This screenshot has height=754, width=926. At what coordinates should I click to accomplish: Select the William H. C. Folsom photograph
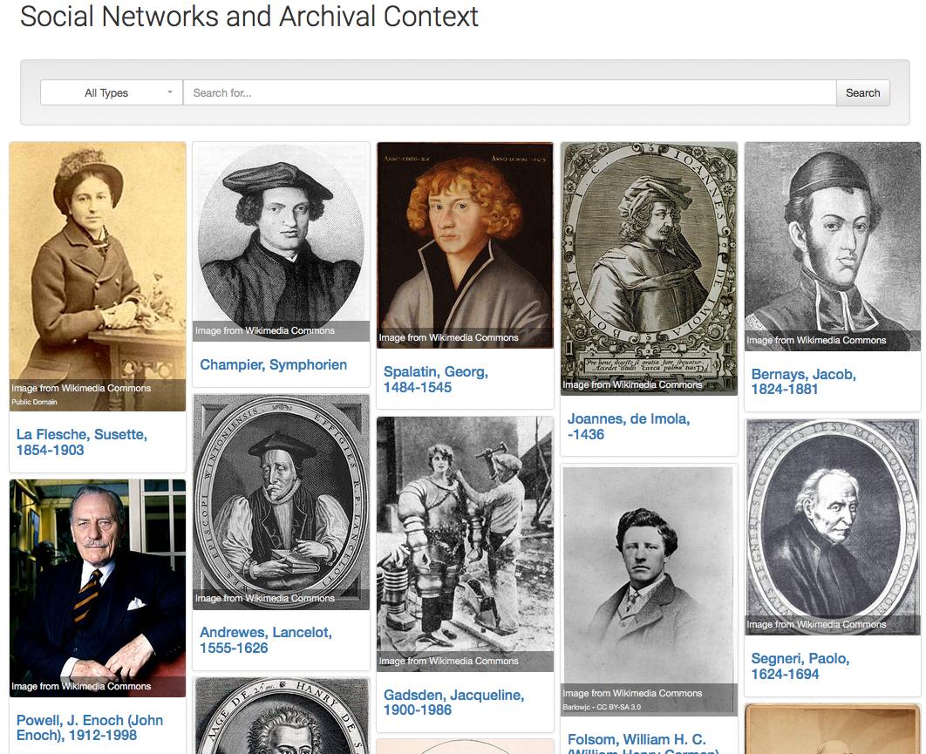coord(649,590)
